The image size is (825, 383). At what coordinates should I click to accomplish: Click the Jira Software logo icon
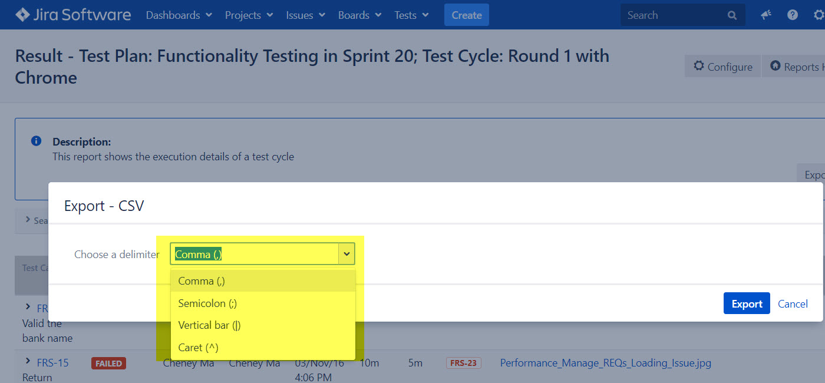click(x=22, y=15)
